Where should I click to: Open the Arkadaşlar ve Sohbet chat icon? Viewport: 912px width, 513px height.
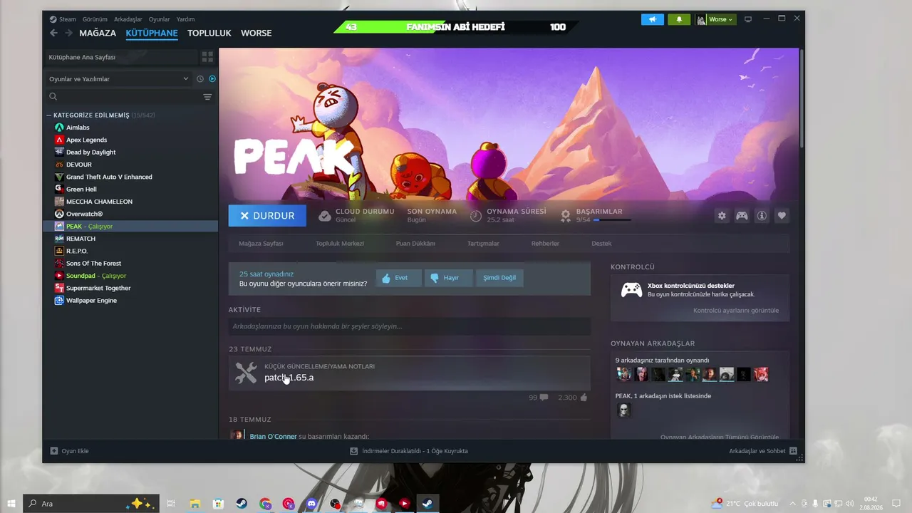click(793, 451)
